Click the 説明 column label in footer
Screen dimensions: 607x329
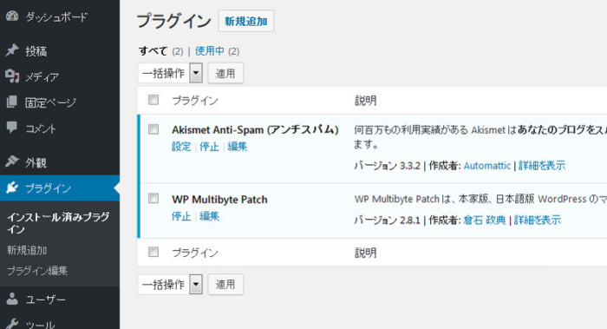[x=365, y=253]
